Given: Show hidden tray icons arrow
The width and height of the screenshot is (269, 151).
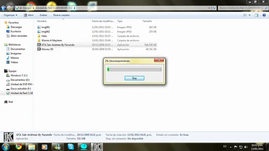Looking at the screenshot, I should pos(230,147).
